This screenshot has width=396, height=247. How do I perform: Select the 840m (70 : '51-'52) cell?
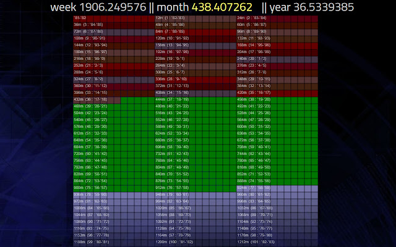tap(196, 175)
